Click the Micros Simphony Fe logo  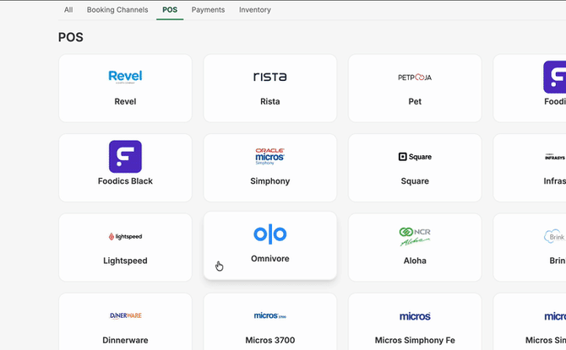coord(415,316)
